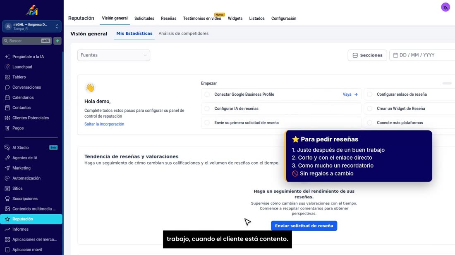Click the calendar icon in date field
This screenshot has width=455, height=255.
pos(395,55)
